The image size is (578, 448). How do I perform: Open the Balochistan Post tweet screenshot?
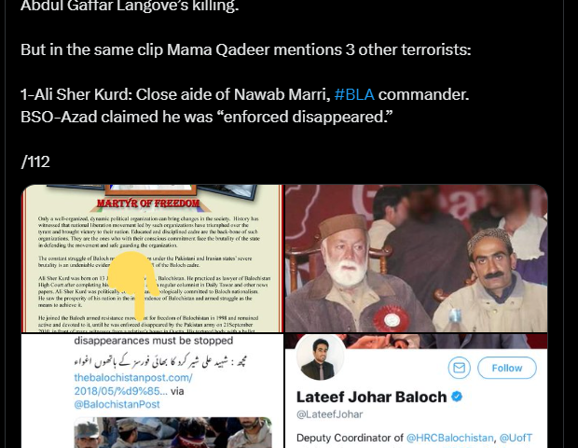pos(152,391)
